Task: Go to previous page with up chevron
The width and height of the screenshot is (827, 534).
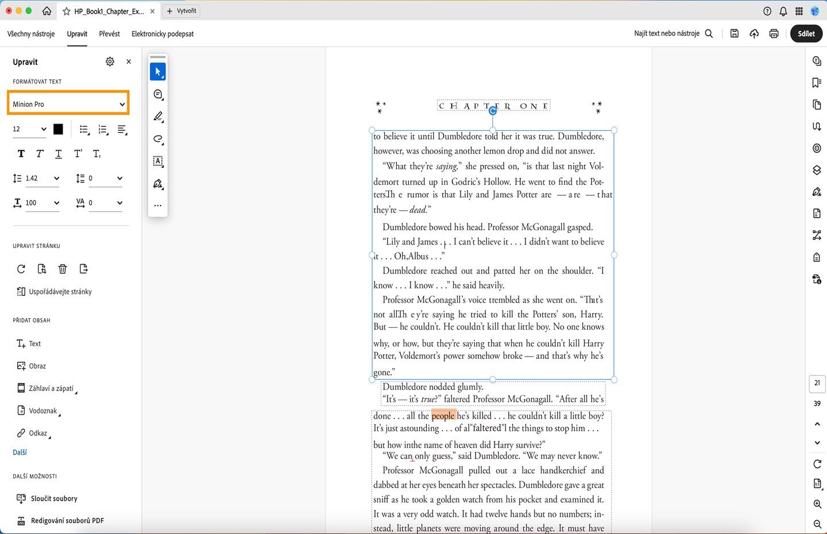Action: pyautogui.click(x=817, y=424)
